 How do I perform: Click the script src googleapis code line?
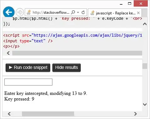pyautogui.click(x=73, y=35)
